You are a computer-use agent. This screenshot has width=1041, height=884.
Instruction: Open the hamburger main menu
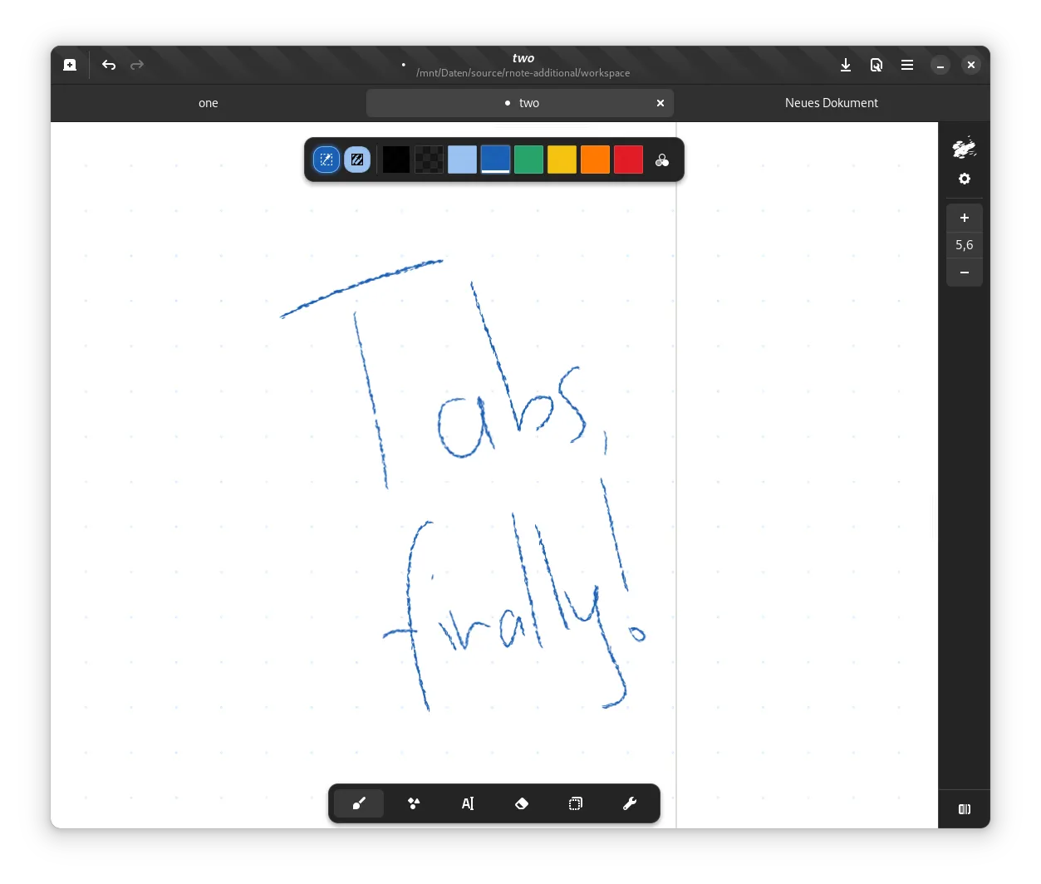pos(907,65)
